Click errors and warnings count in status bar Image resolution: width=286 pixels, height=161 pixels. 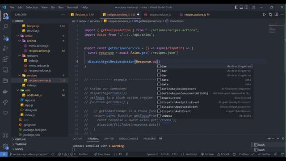(67, 154)
